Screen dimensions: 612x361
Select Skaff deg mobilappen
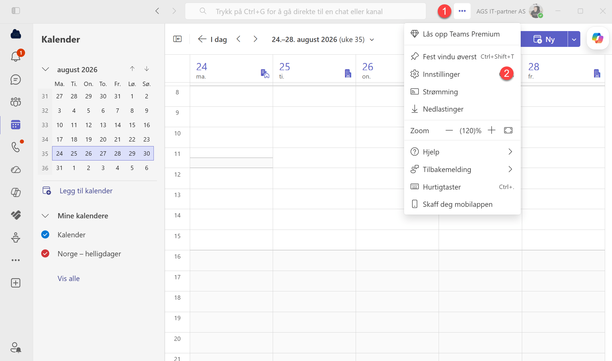[462, 204]
